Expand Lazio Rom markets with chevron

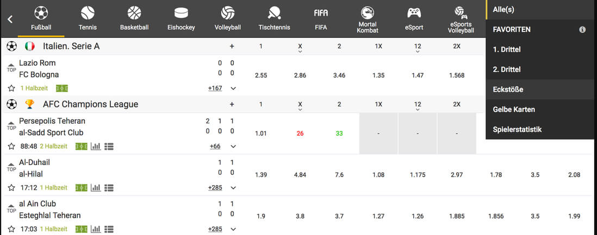[233, 88]
